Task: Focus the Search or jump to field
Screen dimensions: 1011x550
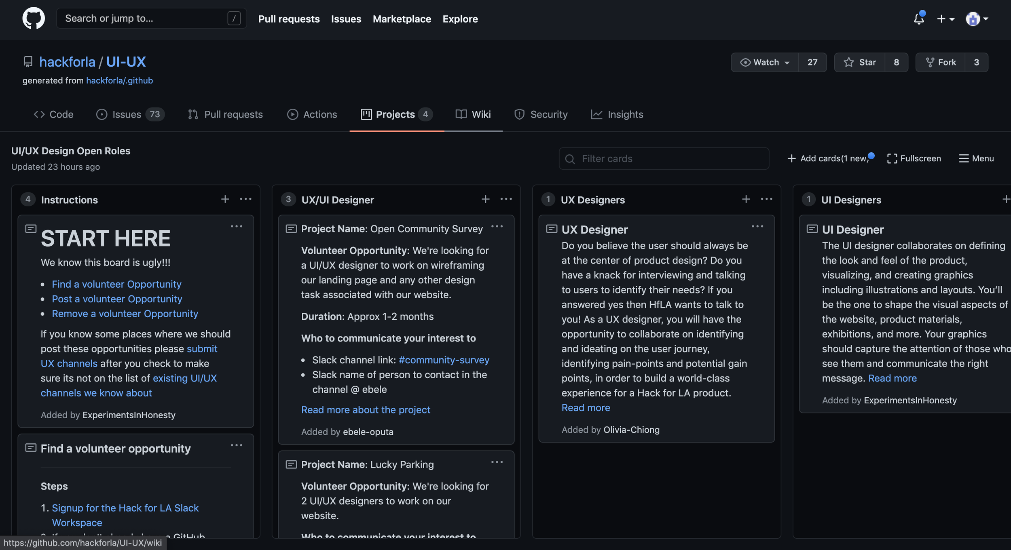Action: coord(152,18)
